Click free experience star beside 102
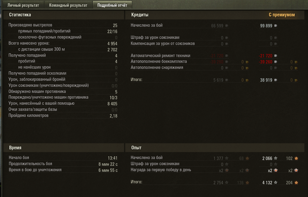 coord(296,158)
